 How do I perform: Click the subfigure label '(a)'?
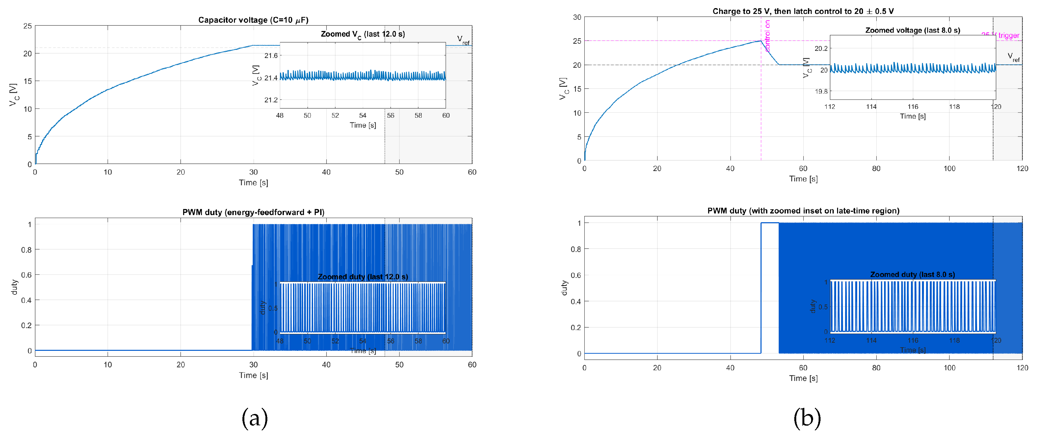click(x=255, y=418)
